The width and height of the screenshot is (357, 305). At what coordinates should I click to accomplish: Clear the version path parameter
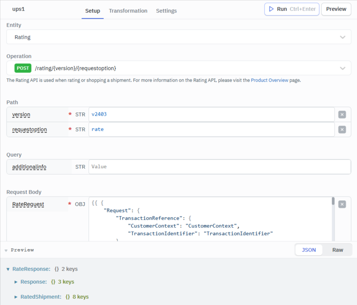pos(342,115)
